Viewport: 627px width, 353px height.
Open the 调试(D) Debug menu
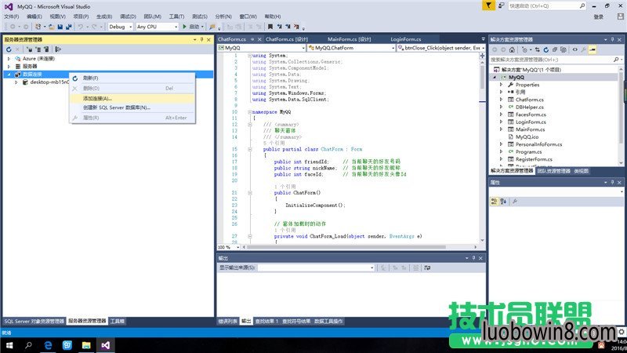click(128, 16)
